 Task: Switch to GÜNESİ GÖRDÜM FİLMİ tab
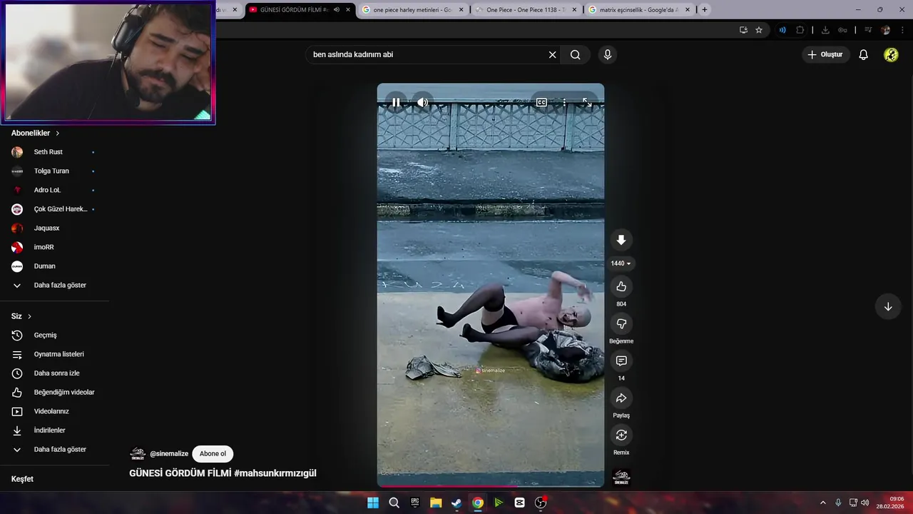[294, 10]
